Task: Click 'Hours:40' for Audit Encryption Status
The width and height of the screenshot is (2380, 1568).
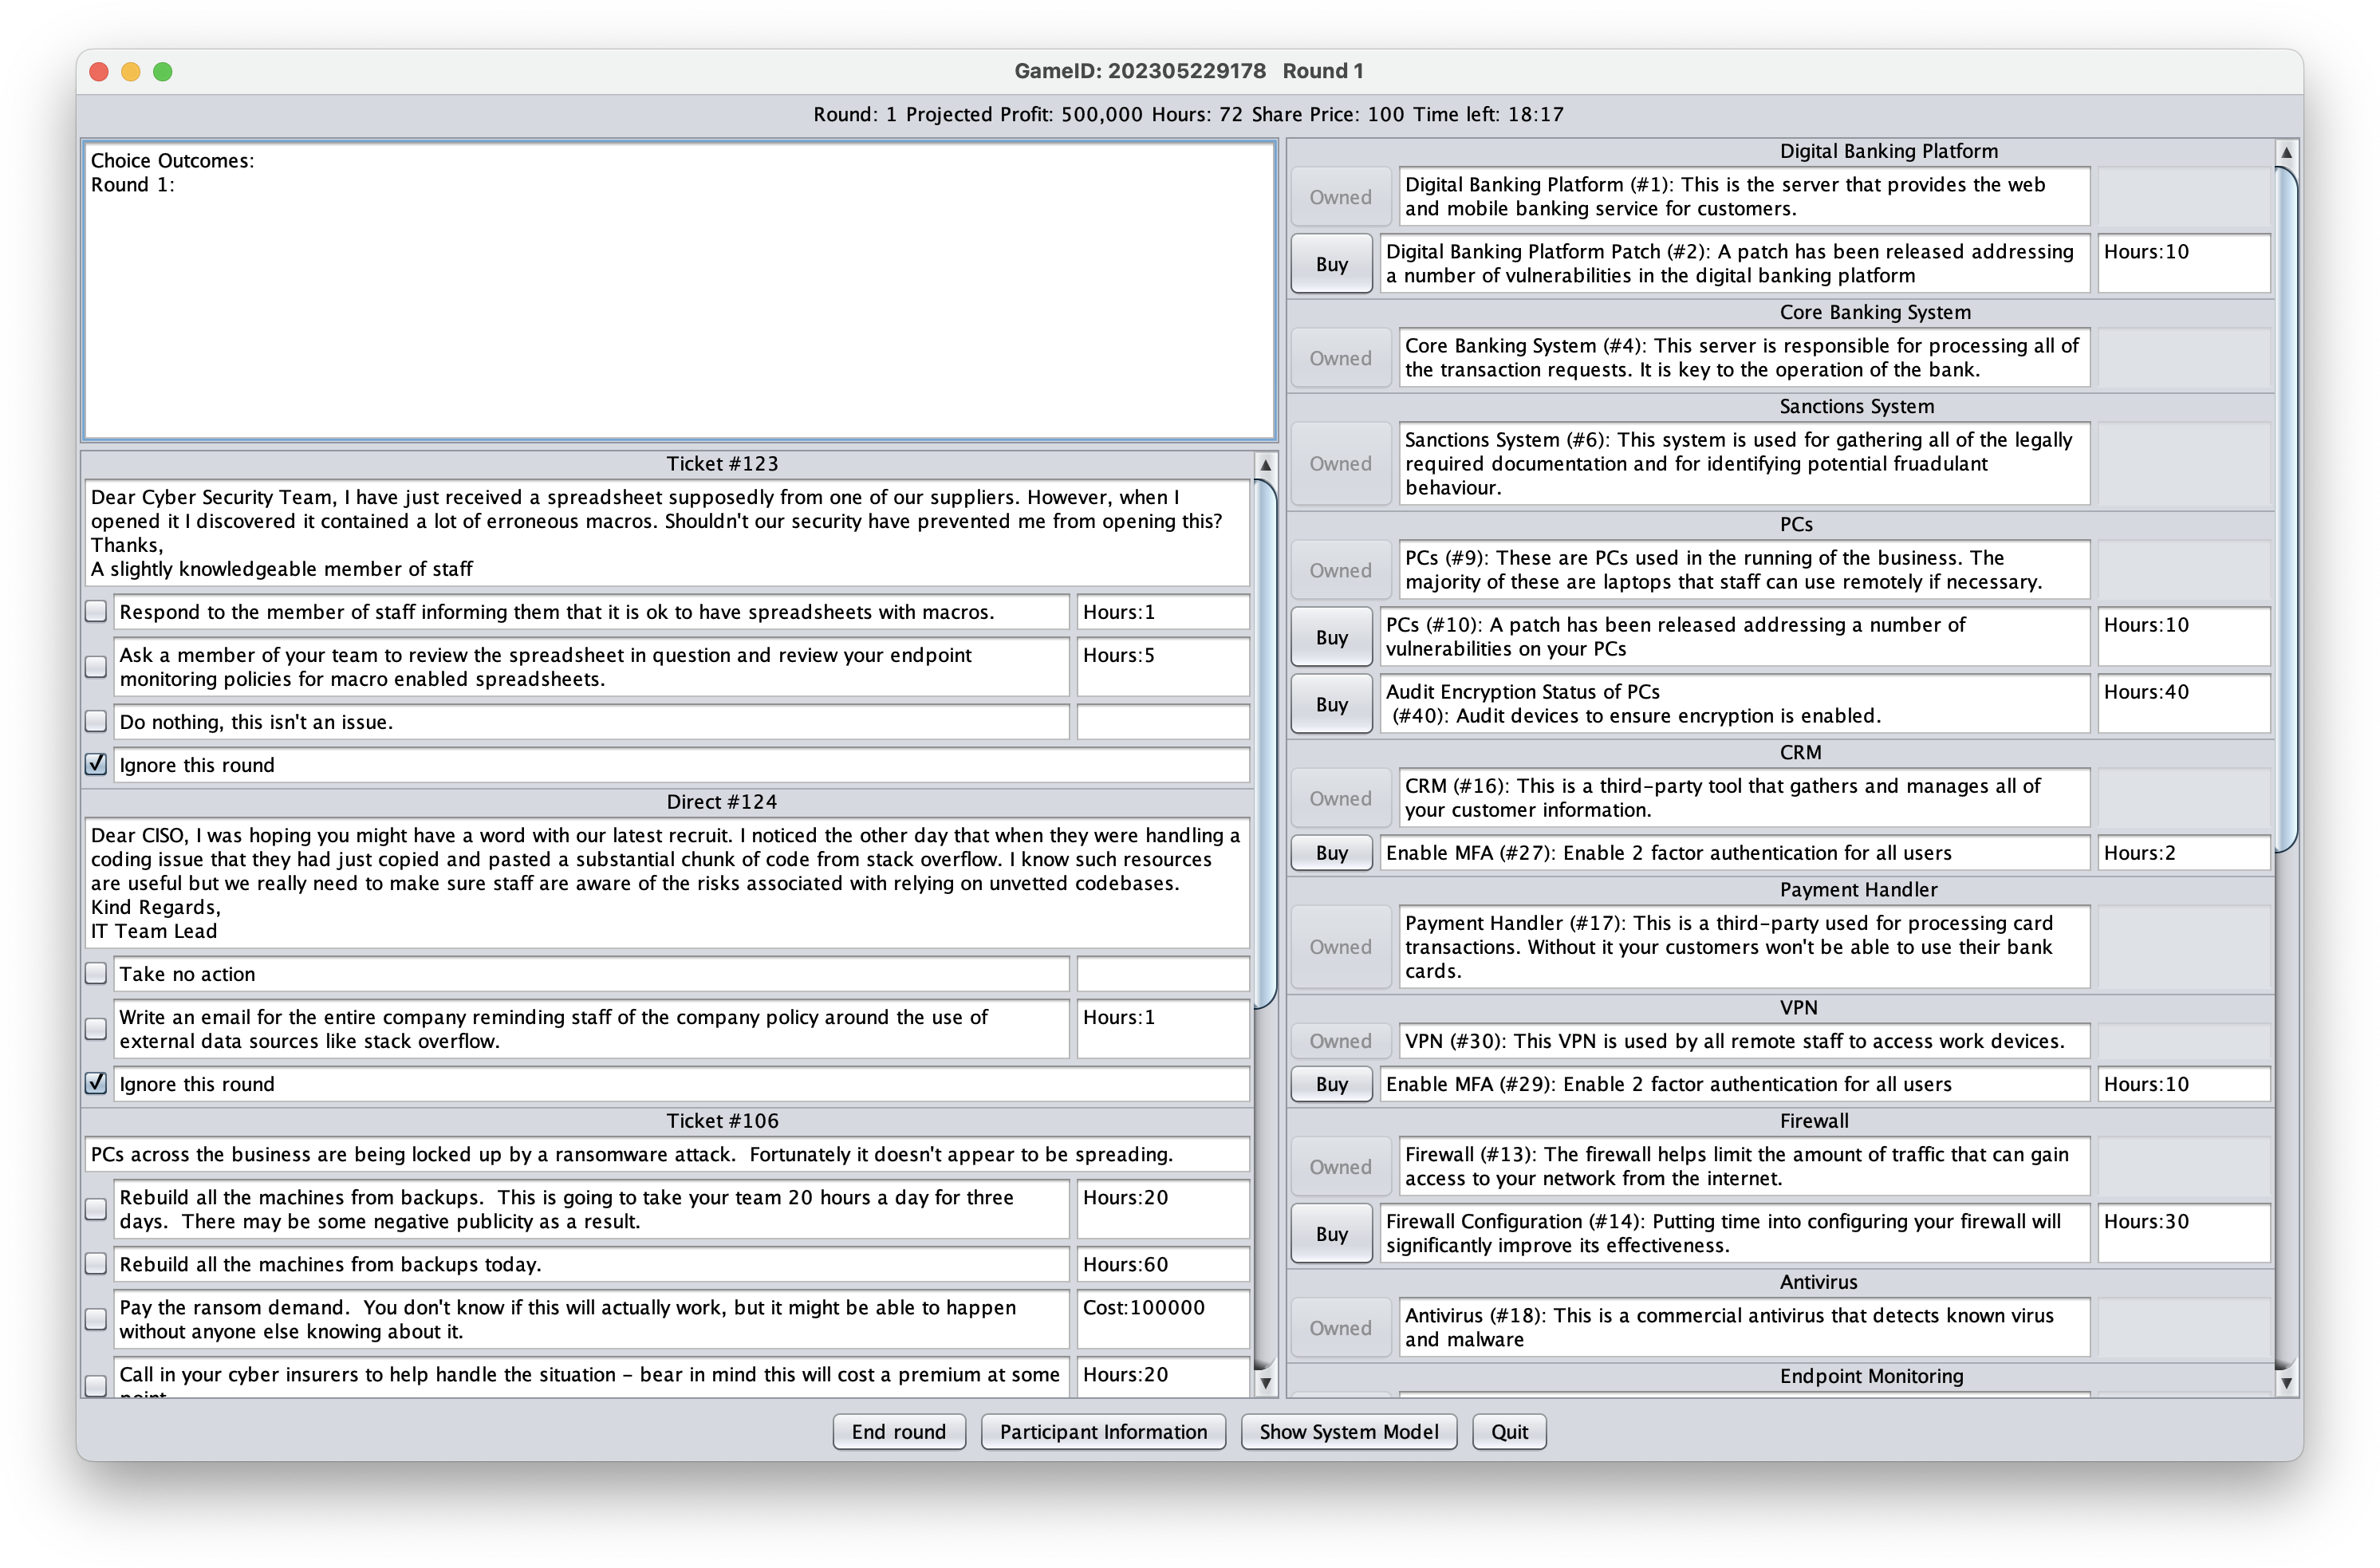Action: [x=2184, y=704]
